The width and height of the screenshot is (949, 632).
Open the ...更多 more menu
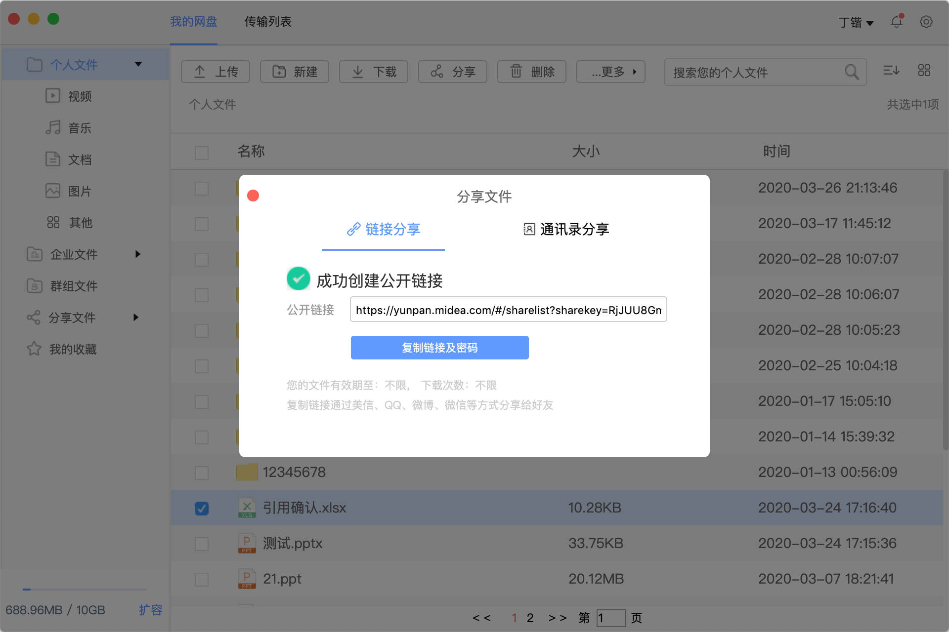[611, 72]
